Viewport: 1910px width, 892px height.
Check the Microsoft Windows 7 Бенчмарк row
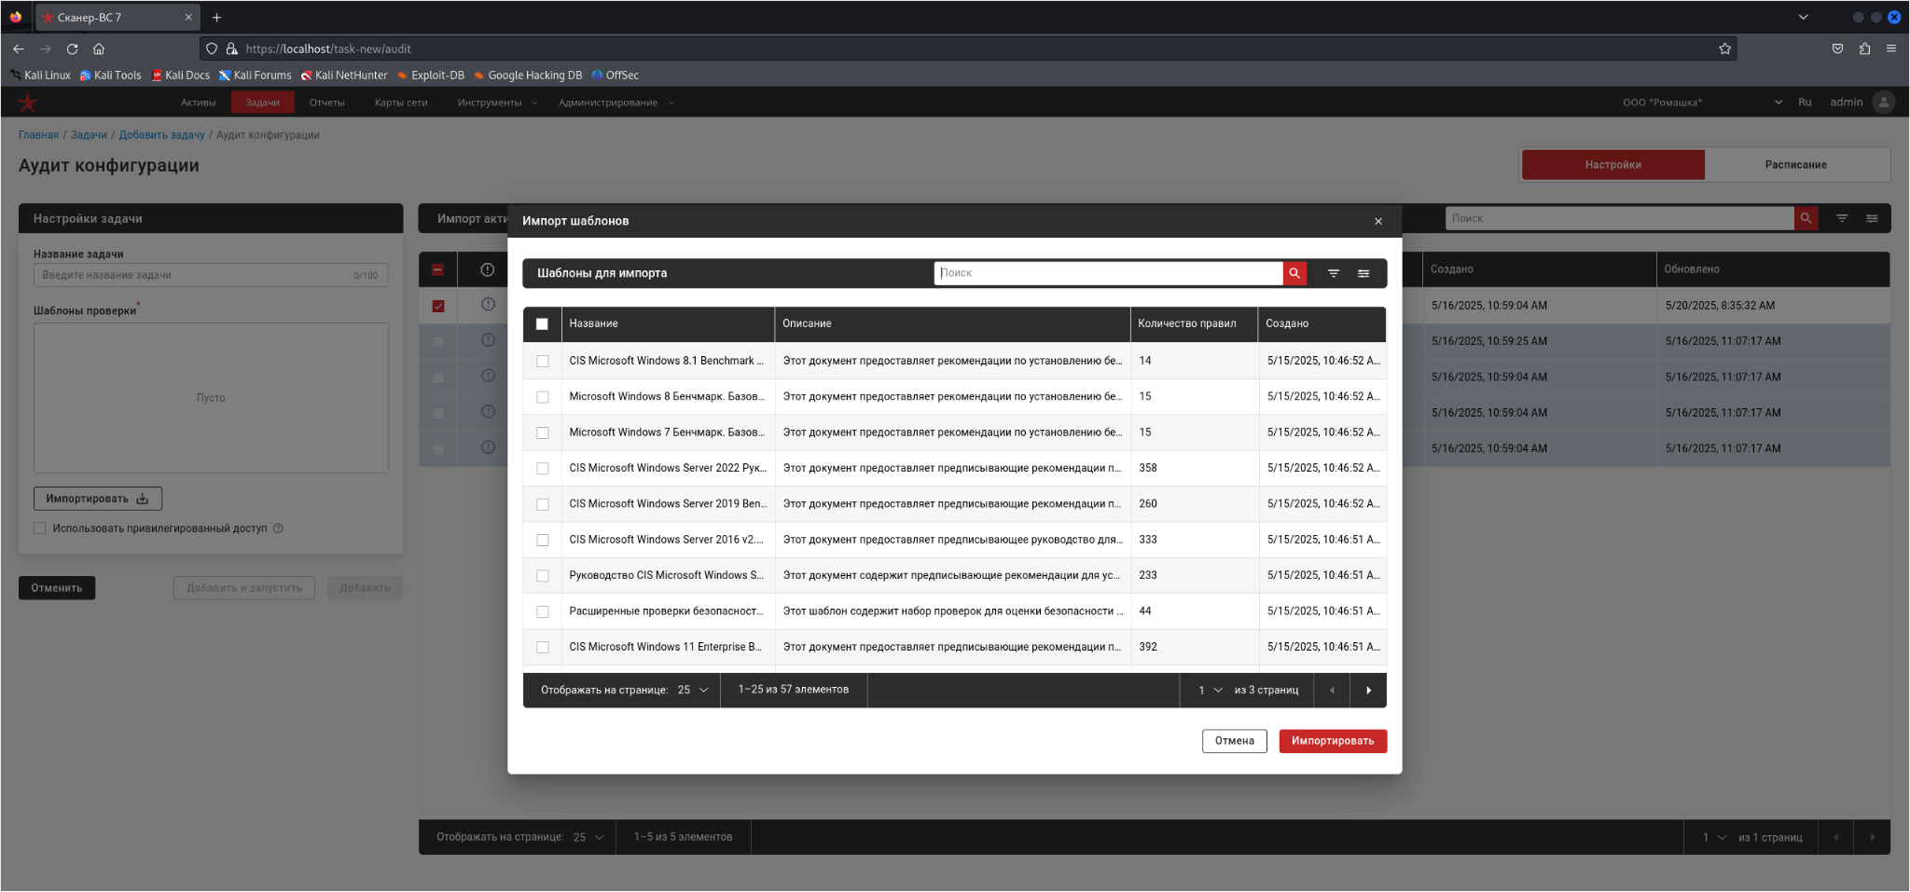tap(543, 432)
